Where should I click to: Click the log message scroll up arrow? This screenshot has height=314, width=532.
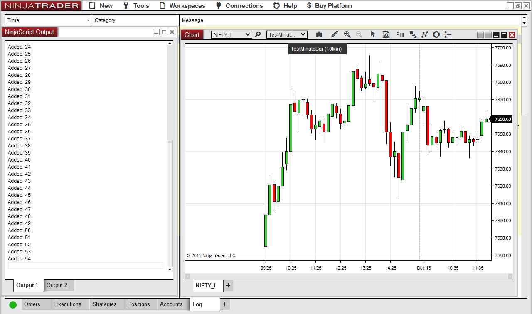524,17
